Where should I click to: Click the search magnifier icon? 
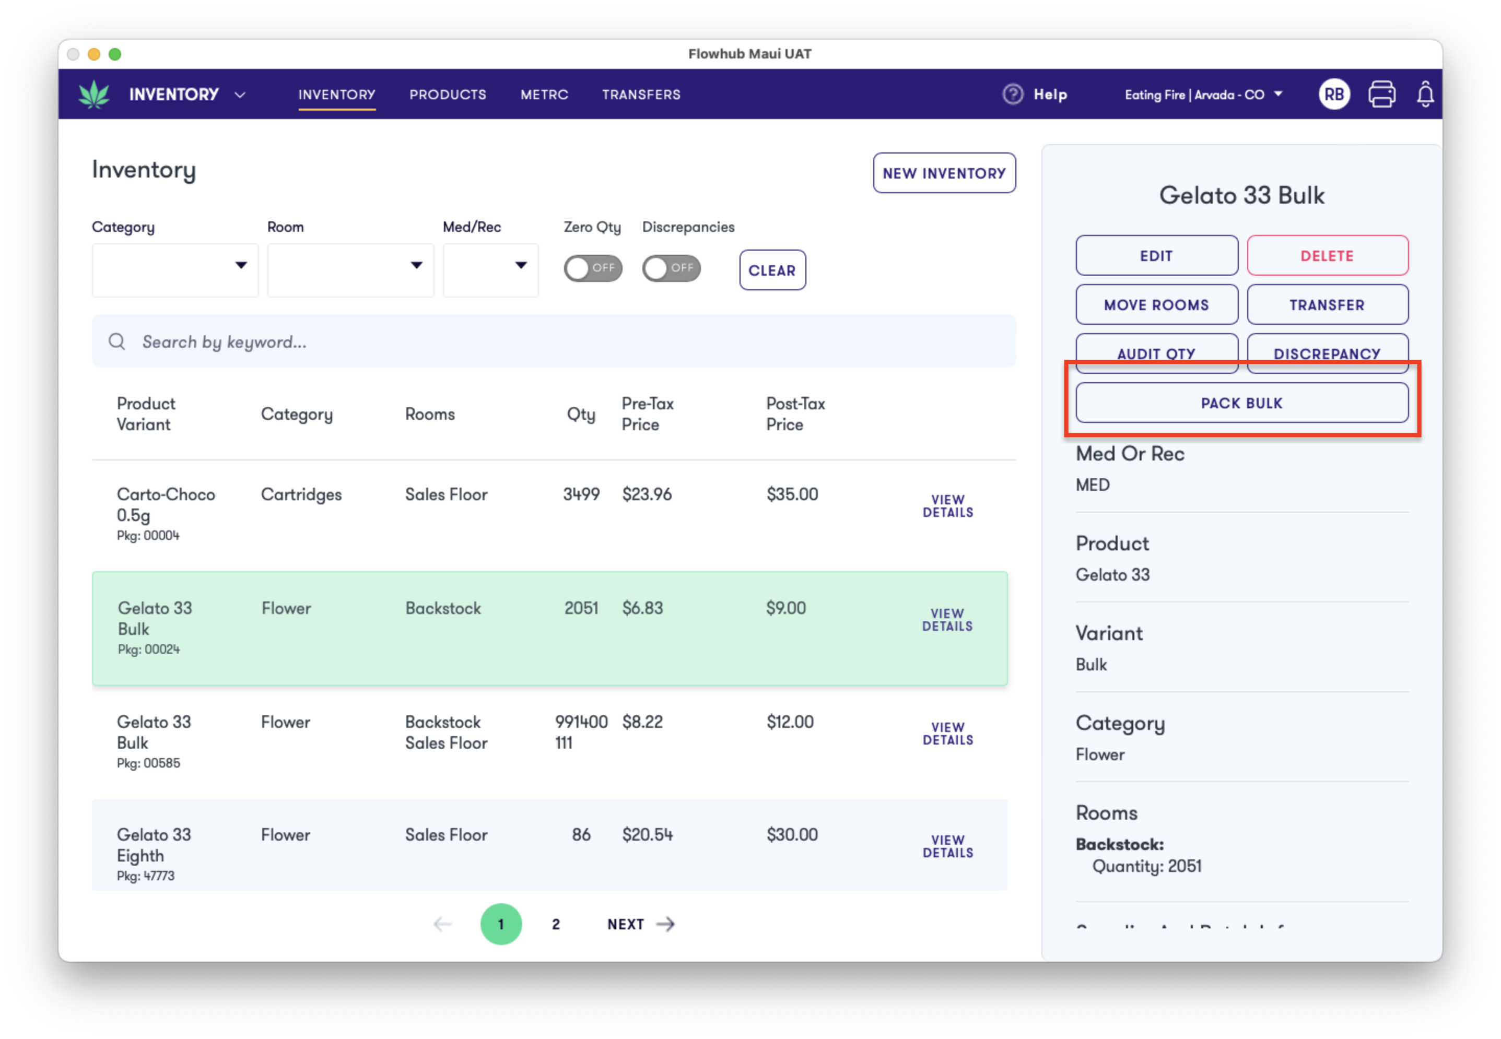[117, 341]
